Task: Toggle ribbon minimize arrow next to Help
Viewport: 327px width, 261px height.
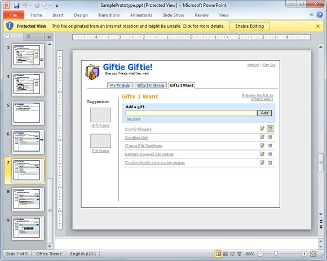Action: (312, 15)
